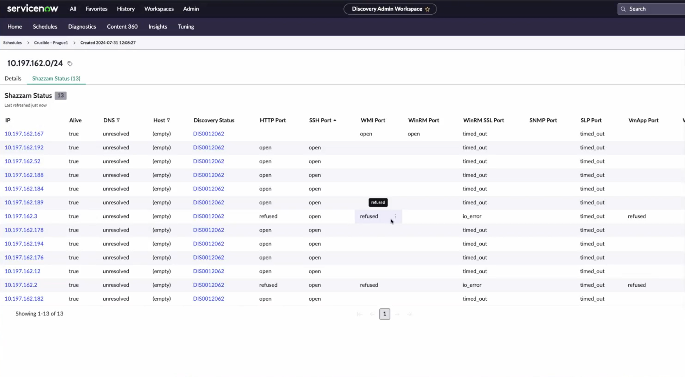Click the previous page arrow
The width and height of the screenshot is (685, 377).
[x=372, y=314]
